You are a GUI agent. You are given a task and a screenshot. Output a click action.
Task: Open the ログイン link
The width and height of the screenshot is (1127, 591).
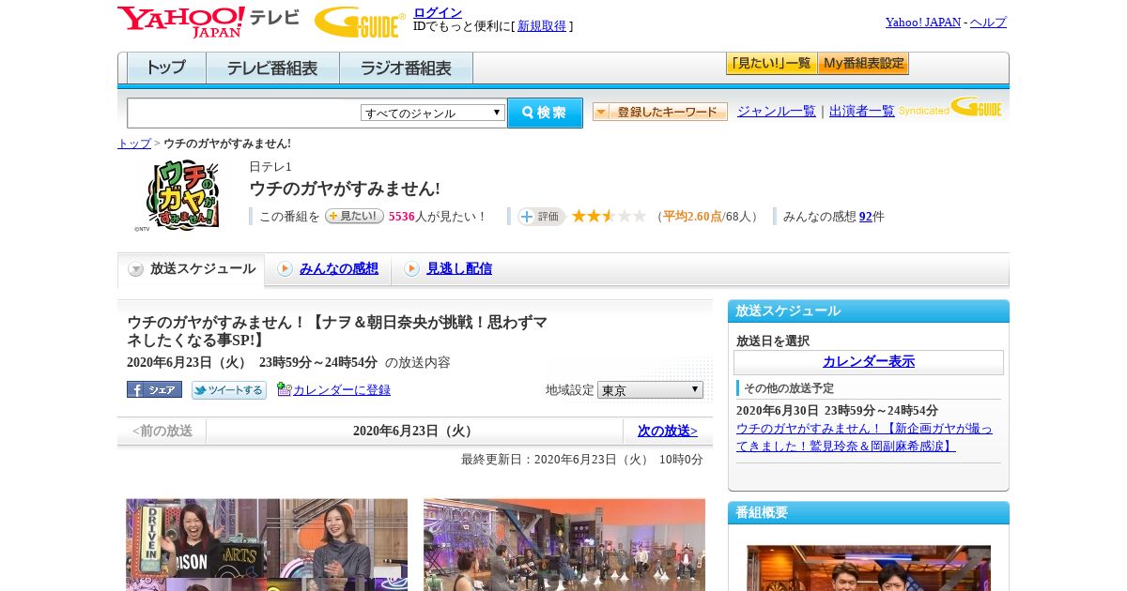[438, 12]
